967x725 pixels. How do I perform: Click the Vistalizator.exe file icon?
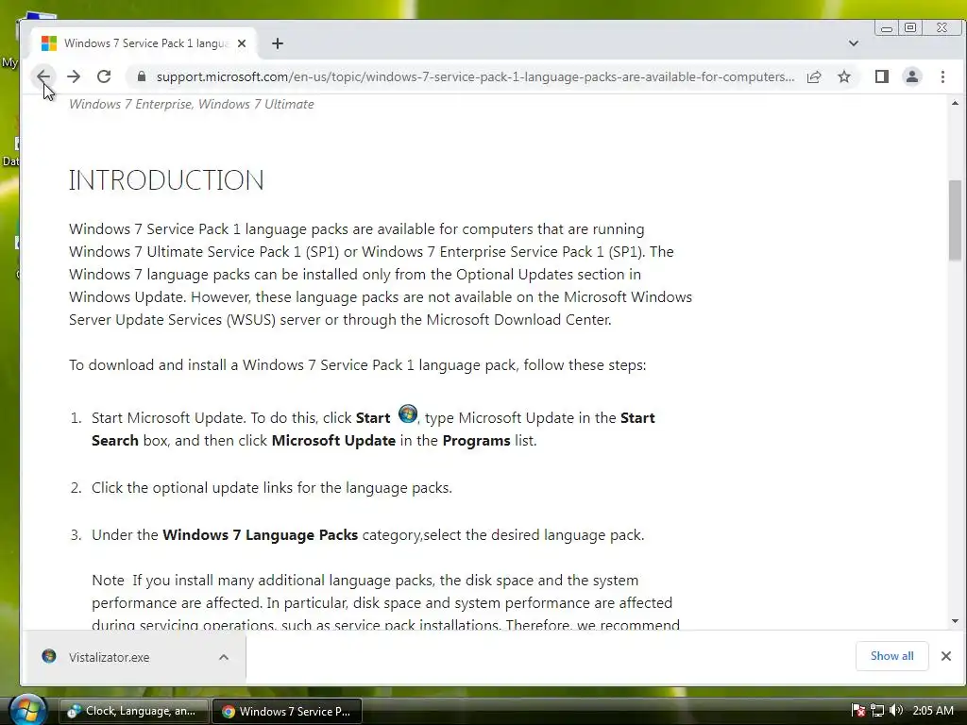(49, 657)
